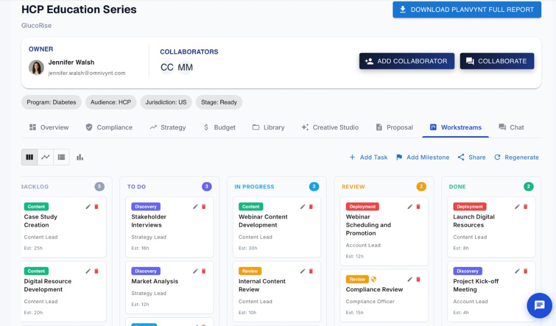Delete the Launch Digital Resources task
Image resolution: width=556 pixels, height=326 pixels.
526,207
